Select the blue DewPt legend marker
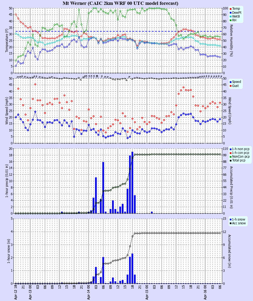The width and height of the screenshot is (253, 301). coord(231,13)
